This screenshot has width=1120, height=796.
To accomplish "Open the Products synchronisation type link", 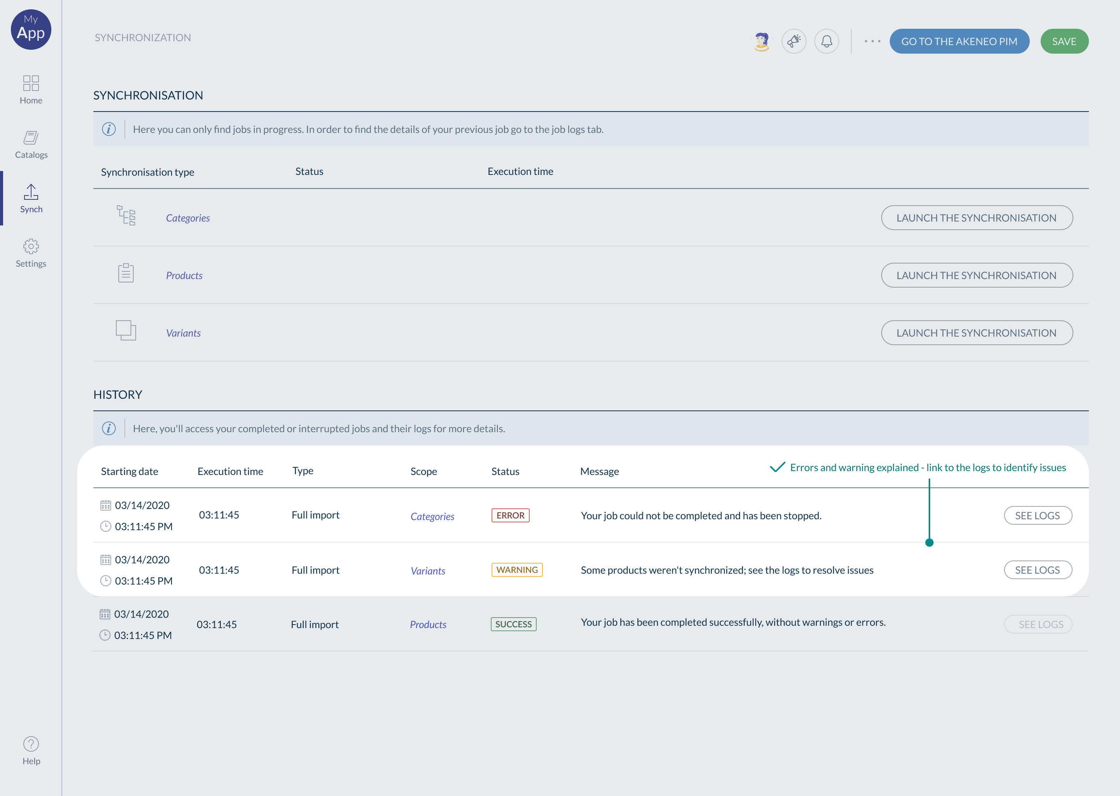I will [184, 276].
